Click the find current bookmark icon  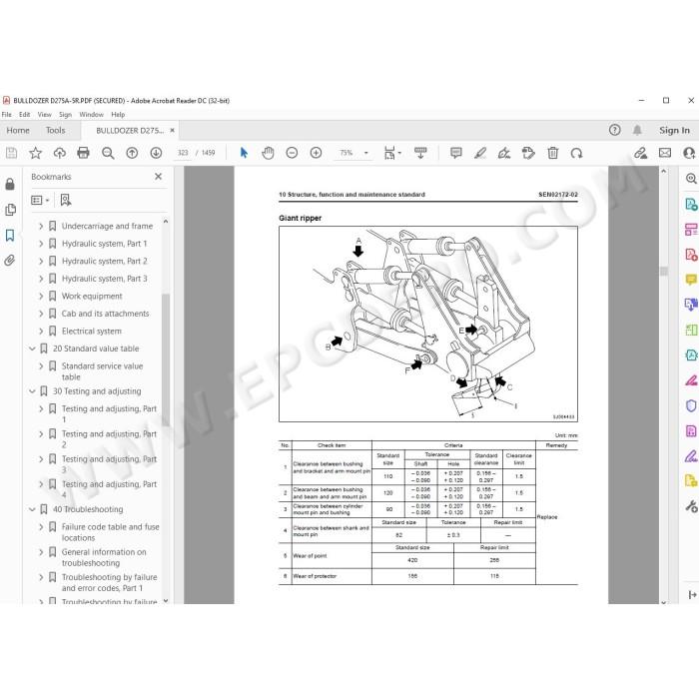click(x=66, y=200)
